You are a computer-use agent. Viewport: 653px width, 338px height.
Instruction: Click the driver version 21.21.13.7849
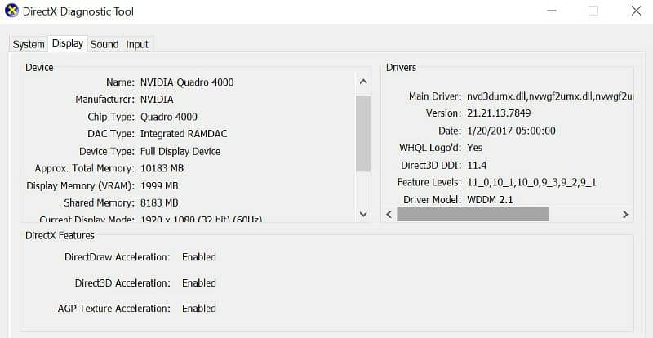click(x=499, y=113)
